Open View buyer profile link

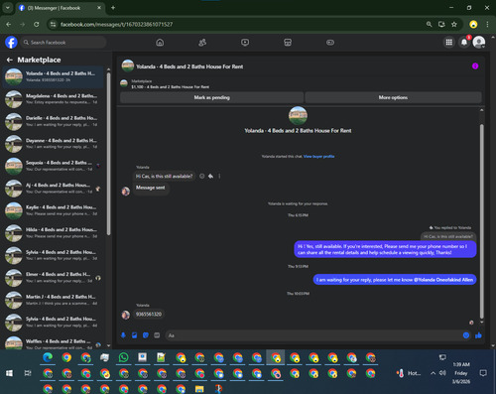[318, 157]
